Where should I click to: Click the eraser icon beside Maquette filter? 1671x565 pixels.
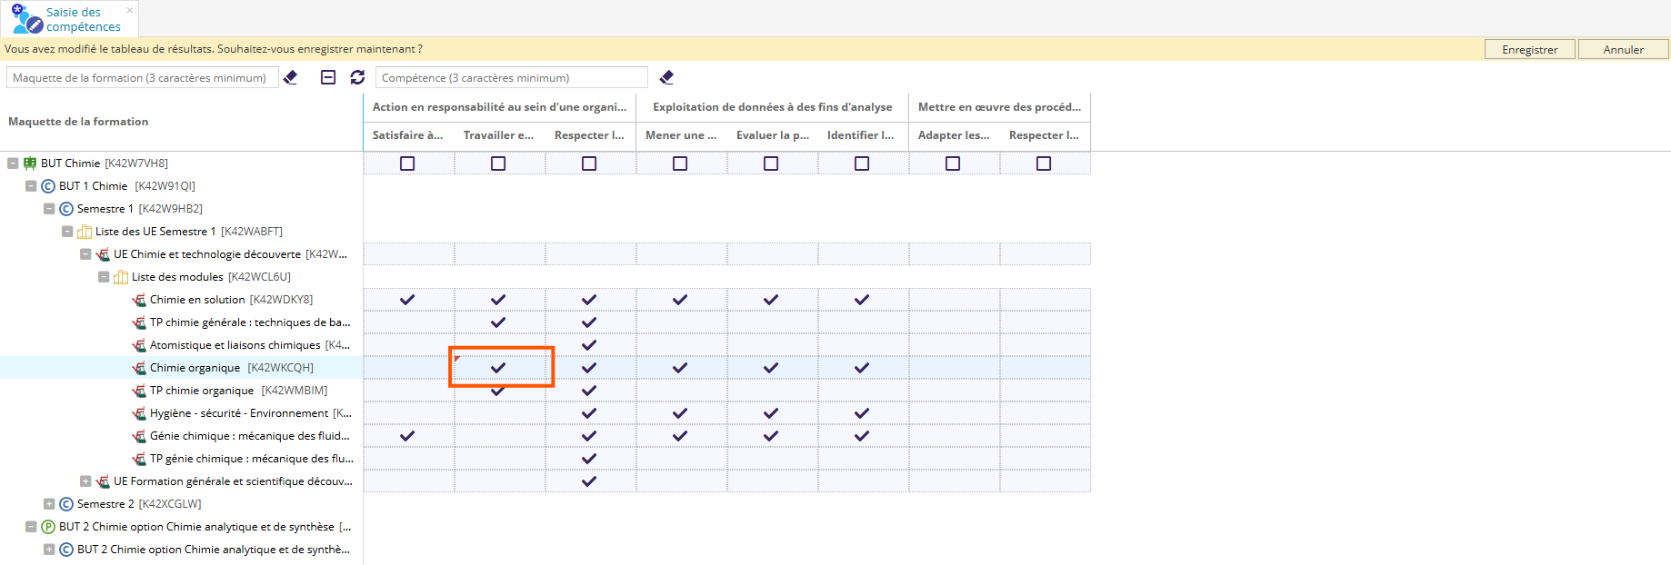click(291, 78)
